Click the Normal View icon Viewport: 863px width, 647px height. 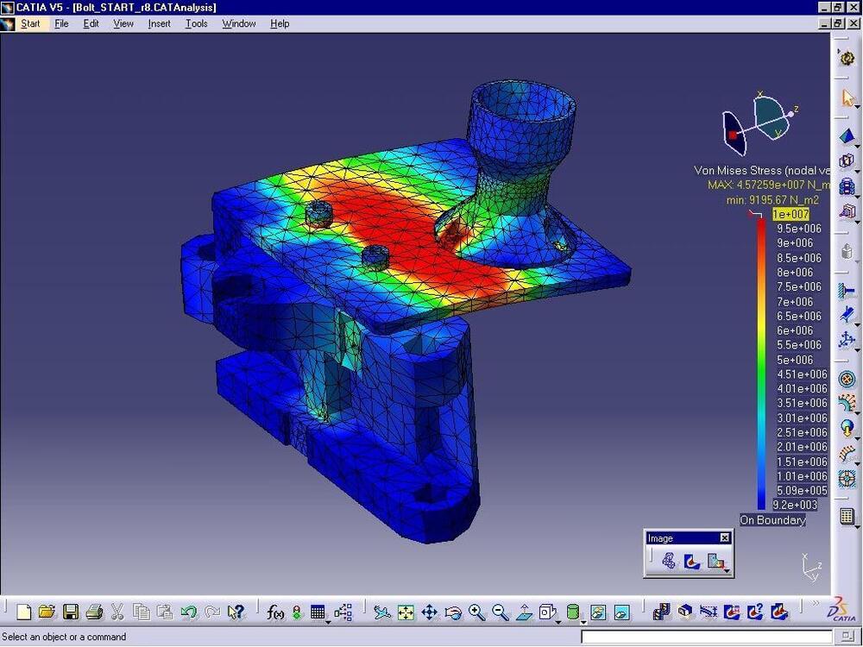click(524, 612)
